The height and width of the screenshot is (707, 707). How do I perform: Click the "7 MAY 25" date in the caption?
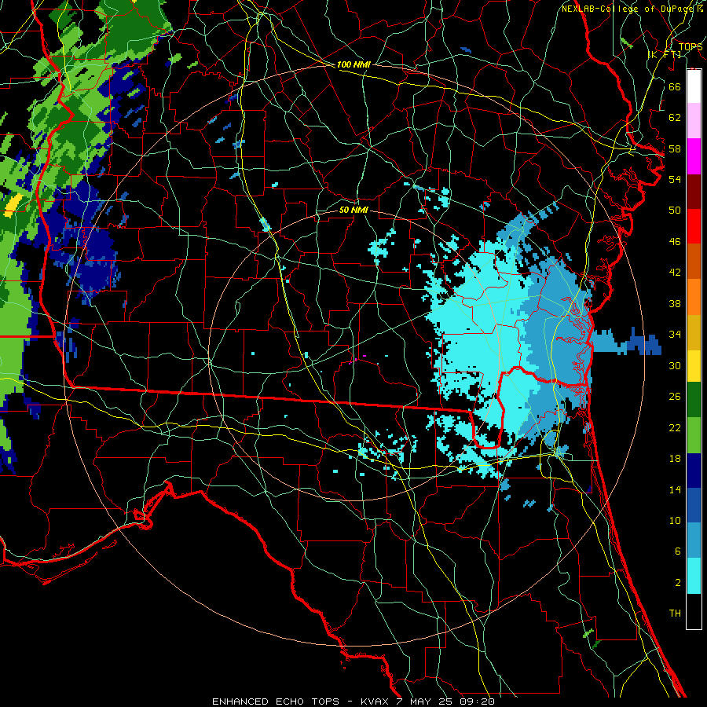pyautogui.click(x=426, y=702)
